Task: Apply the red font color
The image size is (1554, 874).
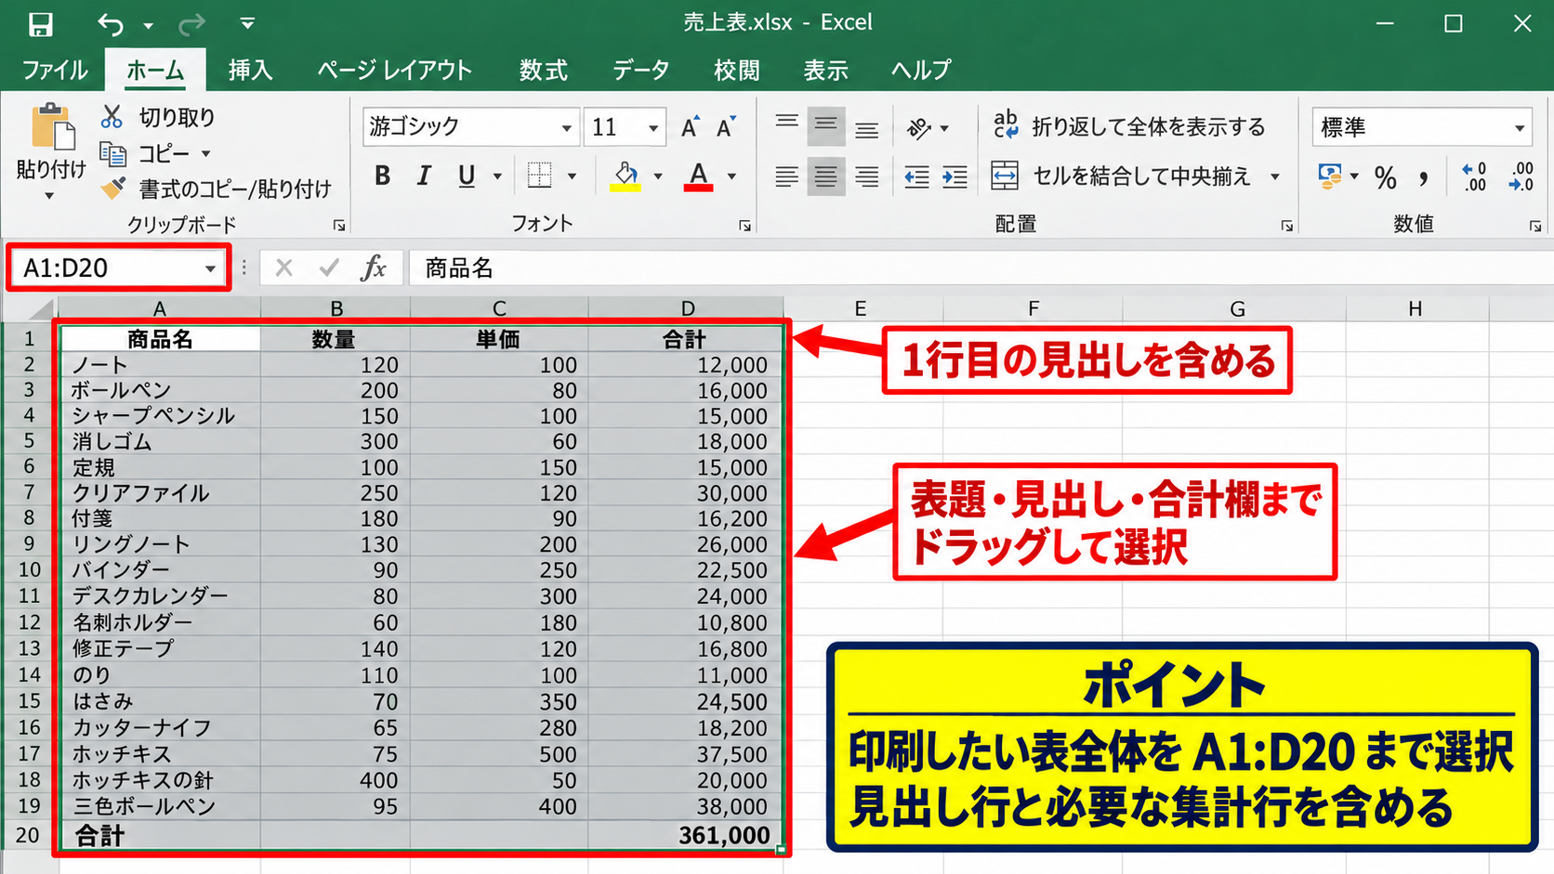Action: pos(698,176)
